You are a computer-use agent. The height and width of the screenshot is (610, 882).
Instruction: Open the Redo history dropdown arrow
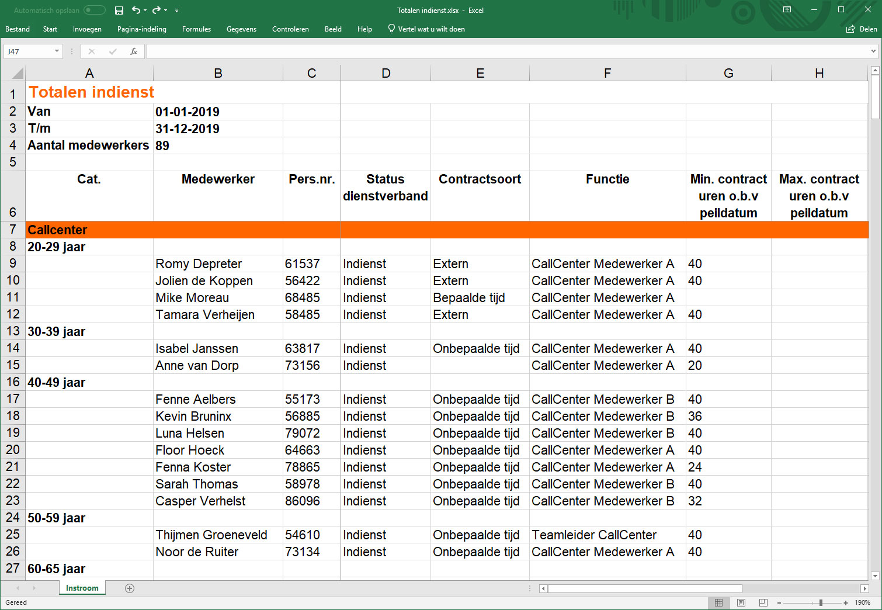pyautogui.click(x=165, y=11)
